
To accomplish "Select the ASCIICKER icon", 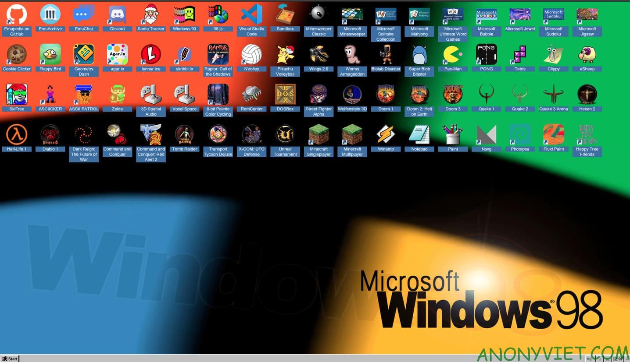I will point(50,95).
